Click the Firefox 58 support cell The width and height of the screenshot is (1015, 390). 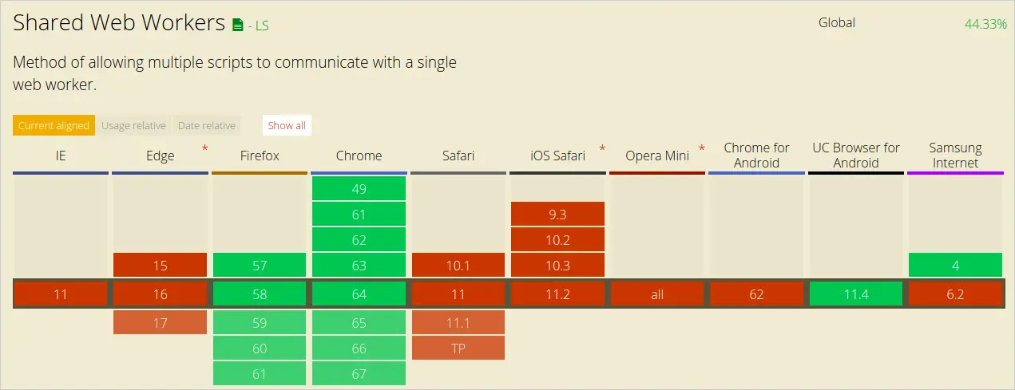tap(260, 294)
